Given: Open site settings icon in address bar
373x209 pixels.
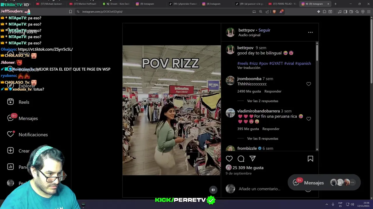Looking at the screenshot, I should (78, 12).
